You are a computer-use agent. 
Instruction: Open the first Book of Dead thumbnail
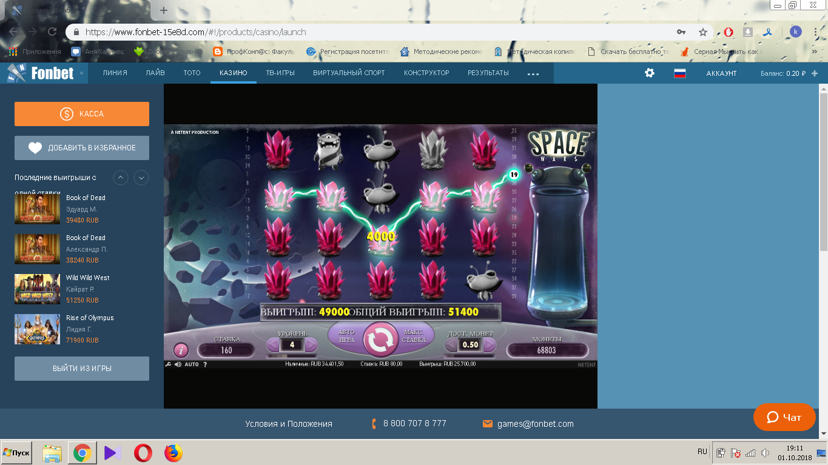click(x=37, y=209)
